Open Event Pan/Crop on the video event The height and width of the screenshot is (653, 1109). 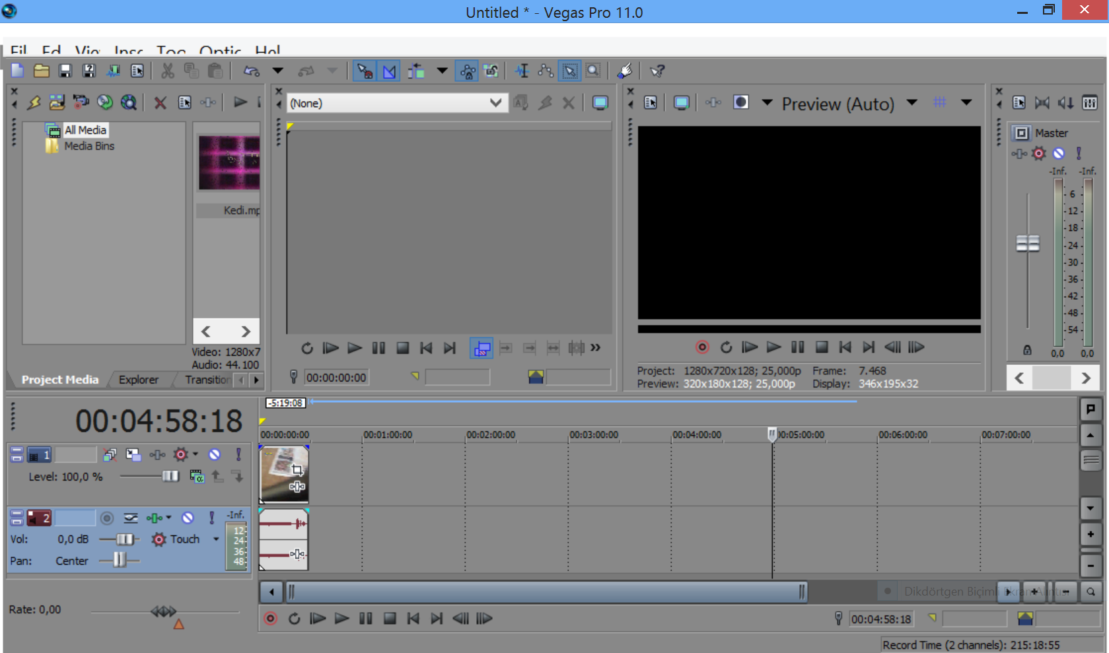[x=297, y=469]
